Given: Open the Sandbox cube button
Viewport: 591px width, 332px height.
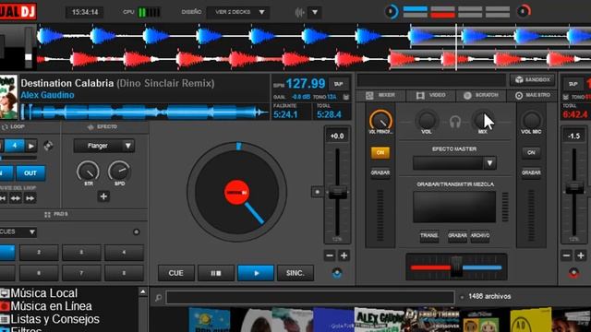Looking at the screenshot, I should (532, 80).
